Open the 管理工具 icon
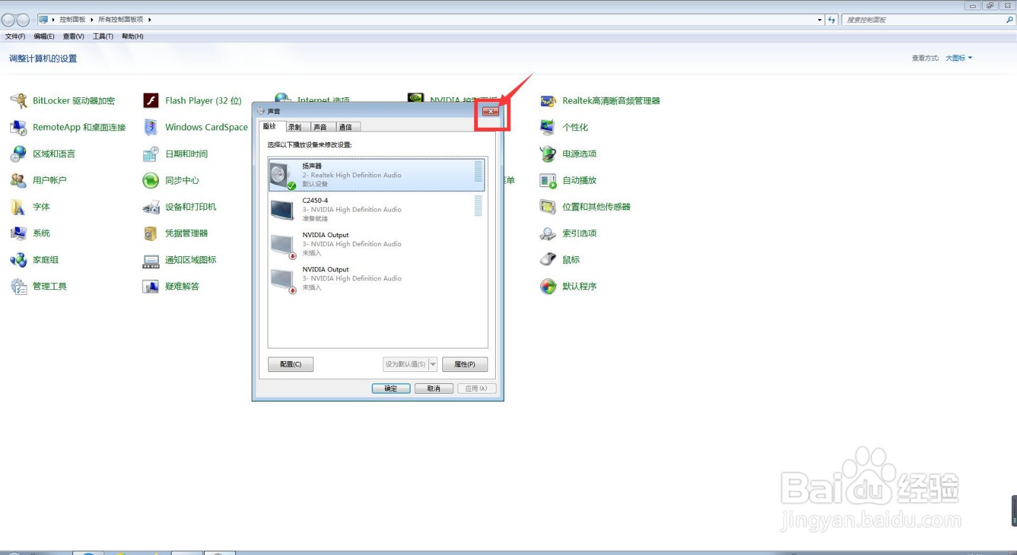The height and width of the screenshot is (555, 1017). coord(18,286)
